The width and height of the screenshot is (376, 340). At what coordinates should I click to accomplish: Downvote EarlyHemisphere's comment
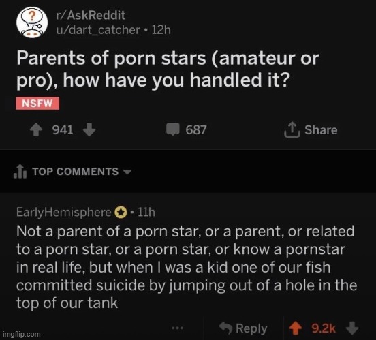click(x=352, y=328)
